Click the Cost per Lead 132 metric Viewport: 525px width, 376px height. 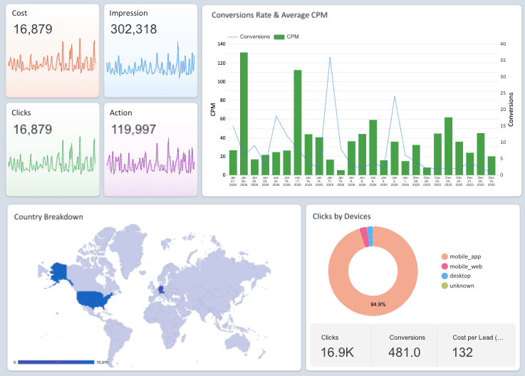(x=478, y=346)
